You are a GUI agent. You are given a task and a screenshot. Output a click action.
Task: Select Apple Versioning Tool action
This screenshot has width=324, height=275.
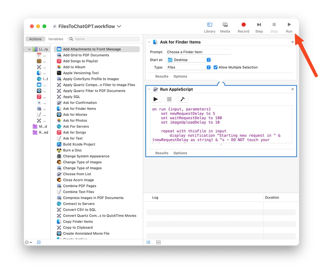tap(81, 73)
